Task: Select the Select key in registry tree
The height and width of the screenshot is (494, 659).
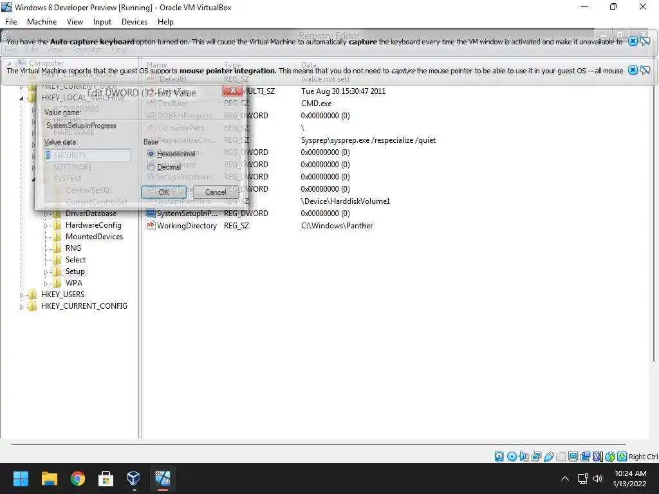Action: coord(76,260)
